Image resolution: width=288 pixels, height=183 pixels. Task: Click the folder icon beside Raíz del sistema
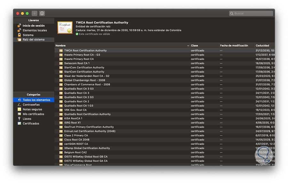[19, 40]
